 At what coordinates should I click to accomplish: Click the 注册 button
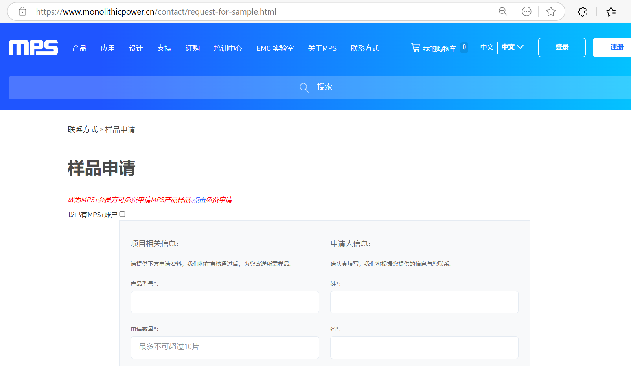(612, 47)
